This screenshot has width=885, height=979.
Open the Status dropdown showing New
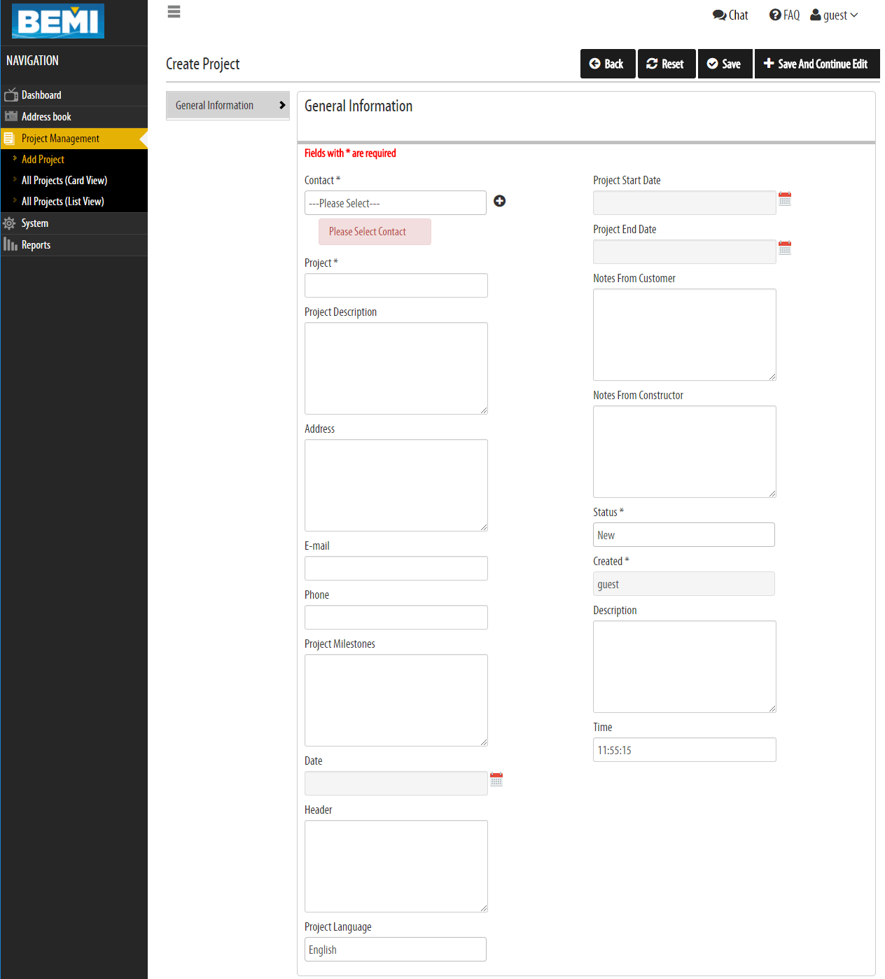click(684, 535)
